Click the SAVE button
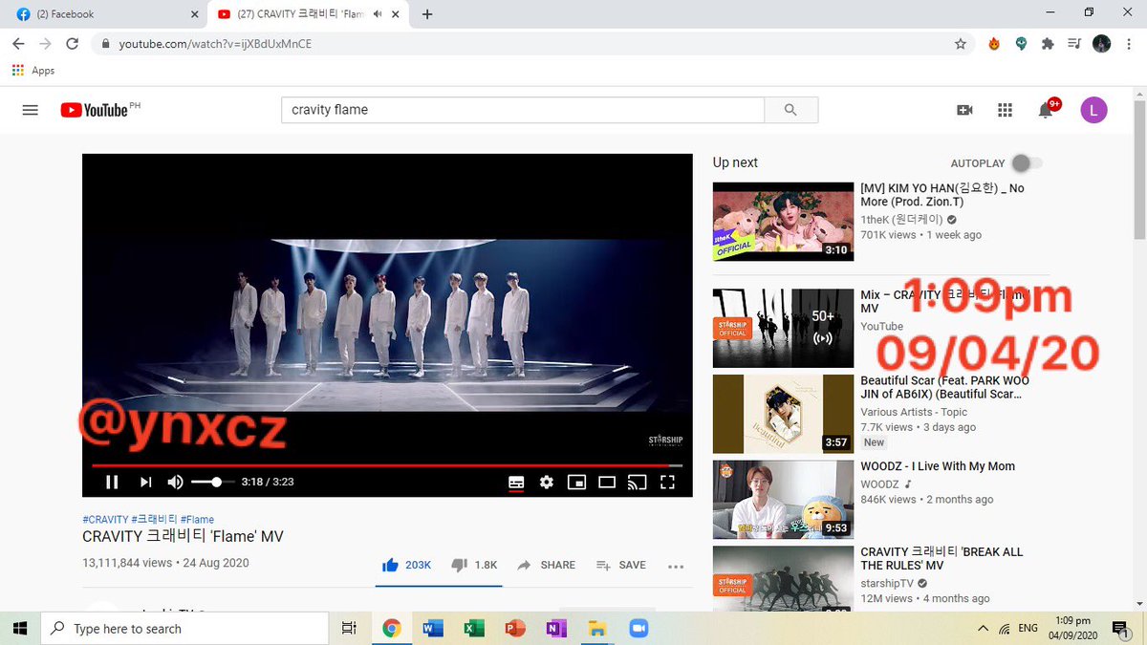 click(x=621, y=565)
